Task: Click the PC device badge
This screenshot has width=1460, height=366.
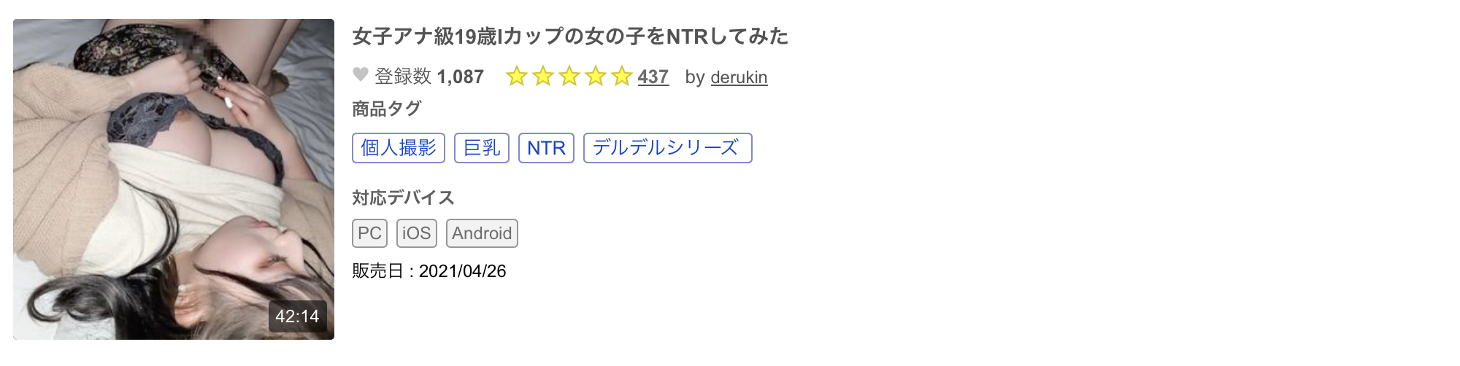Action: point(369,233)
